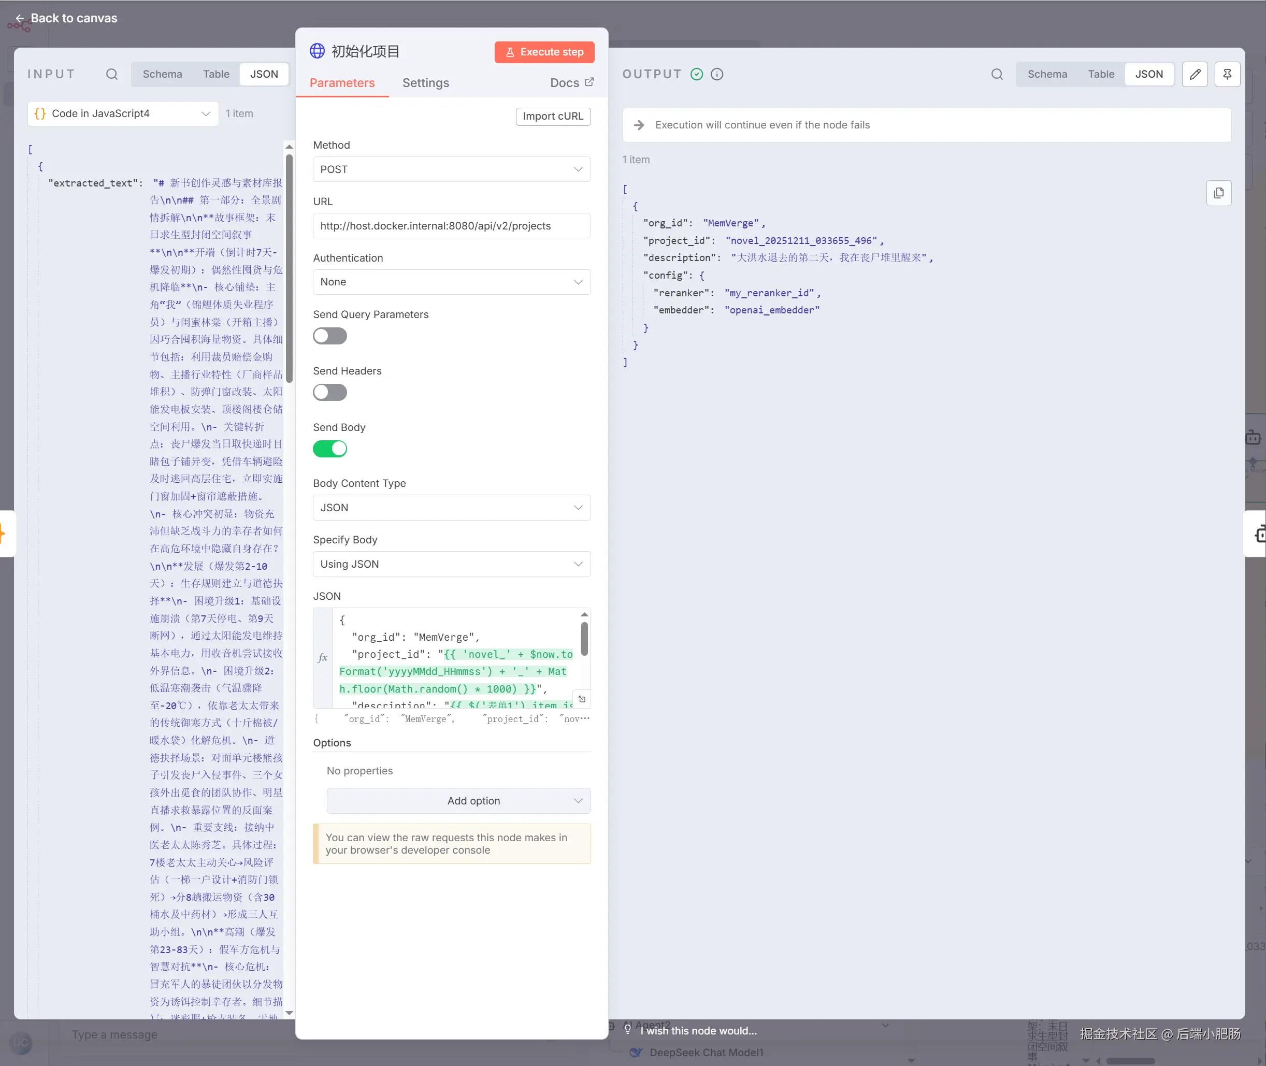
Task: Click the URL input field
Action: 451,226
